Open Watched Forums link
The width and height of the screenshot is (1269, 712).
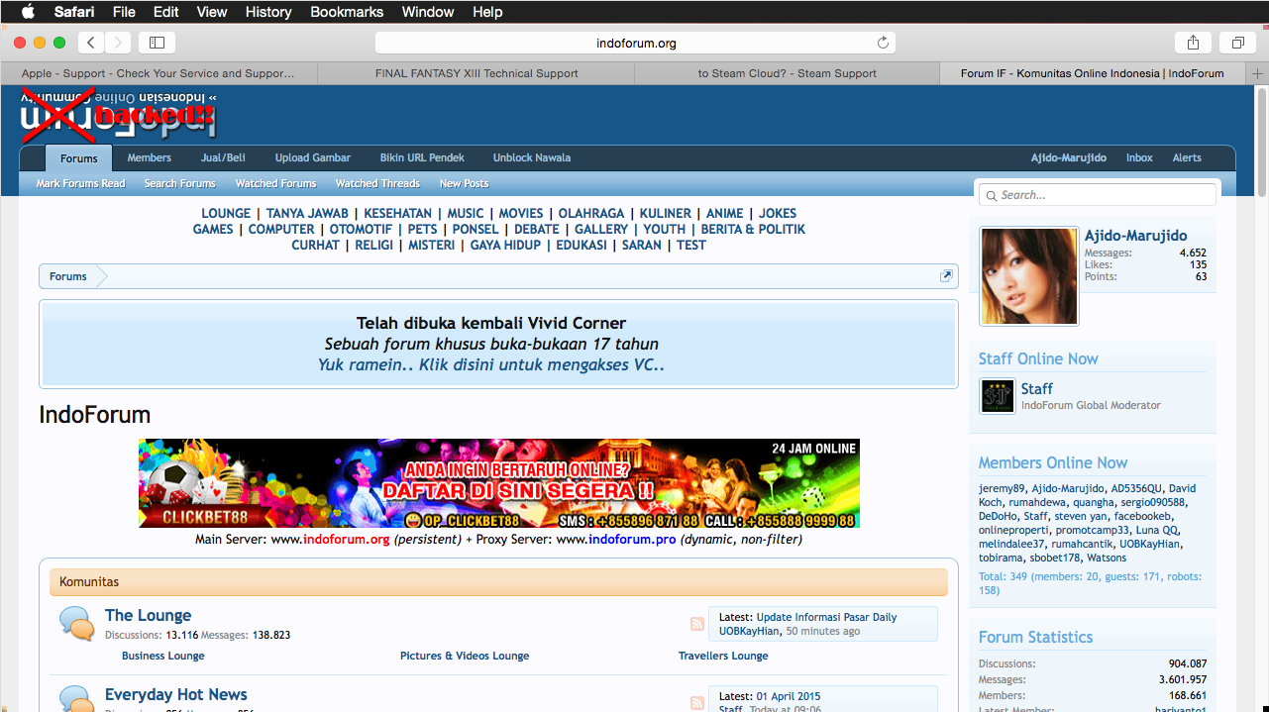tap(276, 183)
